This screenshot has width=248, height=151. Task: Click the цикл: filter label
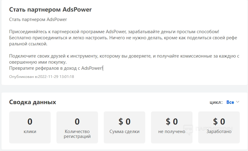216,102
